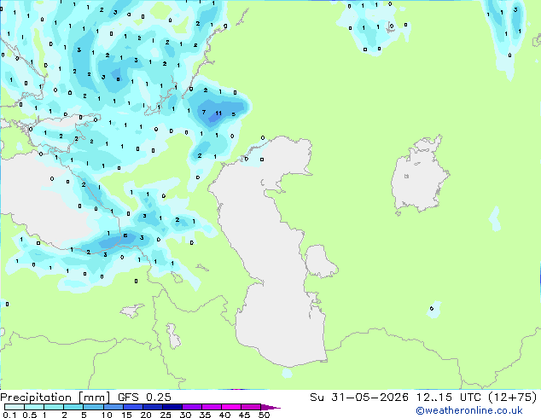The height and width of the screenshot is (418, 541).
Task: Click the 1–2 mm legend color box
Action: click(54, 407)
